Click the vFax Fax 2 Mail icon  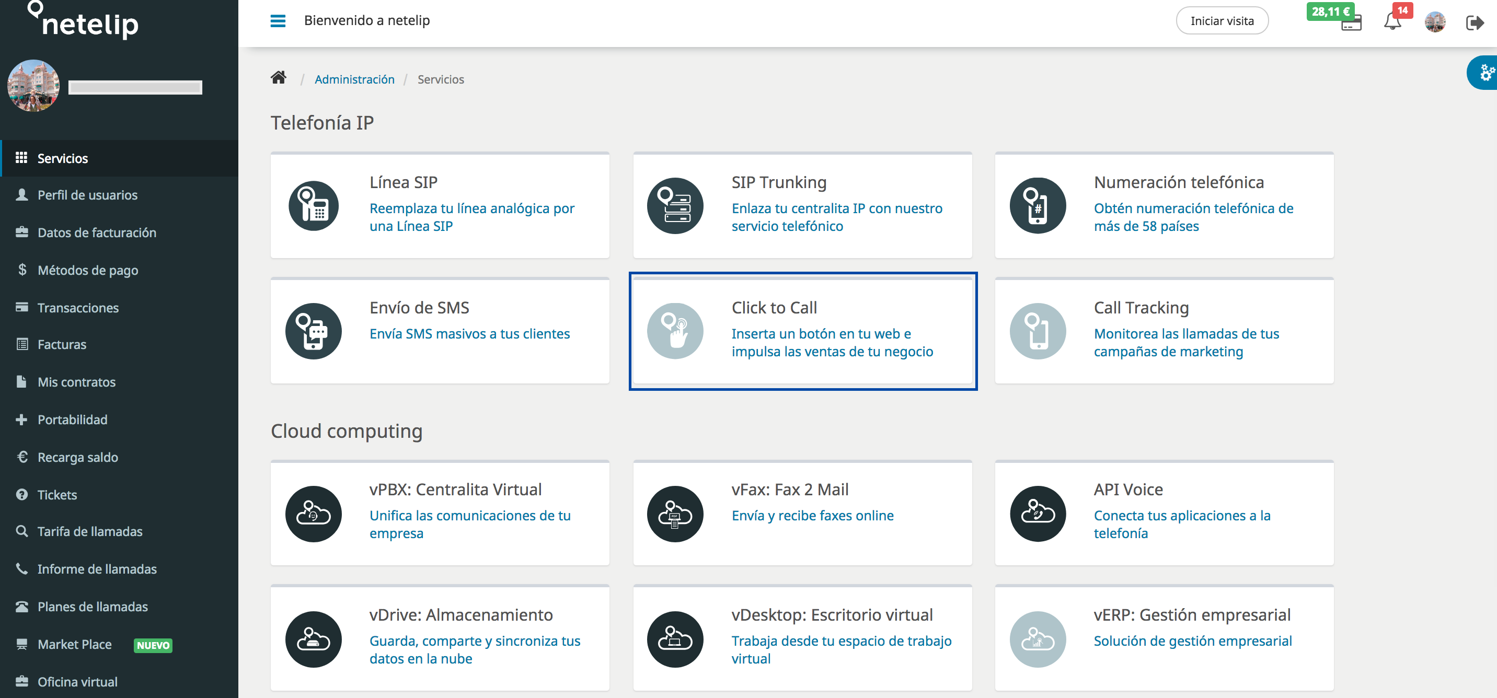675,514
